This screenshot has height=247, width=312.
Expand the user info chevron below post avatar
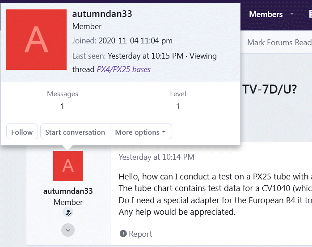(x=68, y=230)
